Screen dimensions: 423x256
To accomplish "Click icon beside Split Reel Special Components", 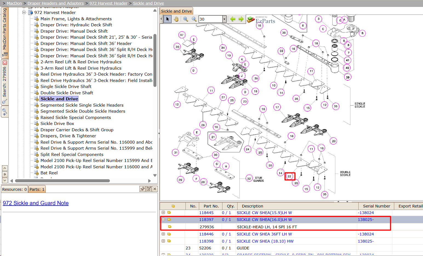I will (x=36, y=154).
